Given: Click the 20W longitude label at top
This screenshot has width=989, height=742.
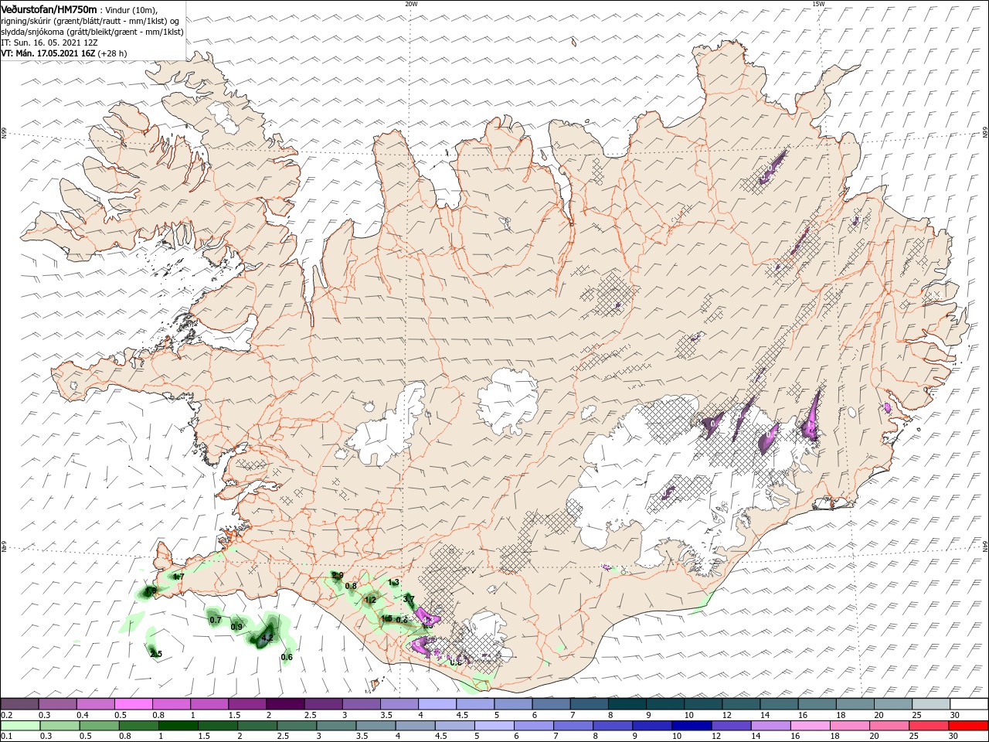Looking at the screenshot, I should (411, 4).
